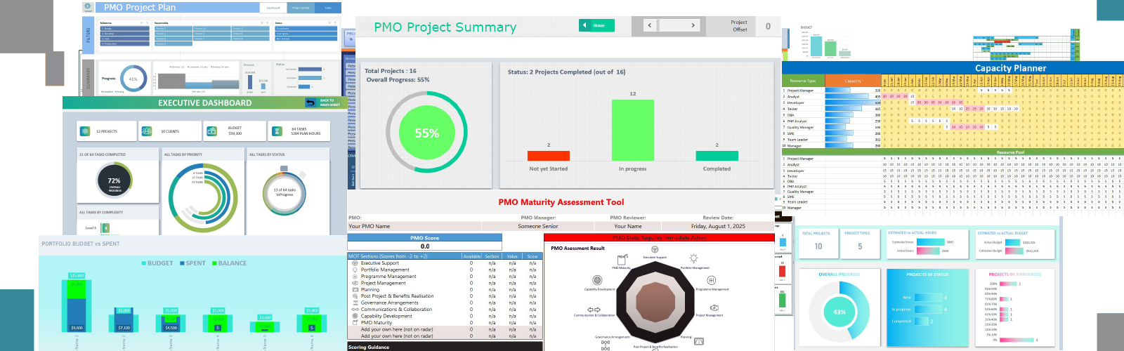This screenshot has height=351, width=1124.
Task: Open the Dashboard tab in PMO Project Plan
Action: [273, 8]
